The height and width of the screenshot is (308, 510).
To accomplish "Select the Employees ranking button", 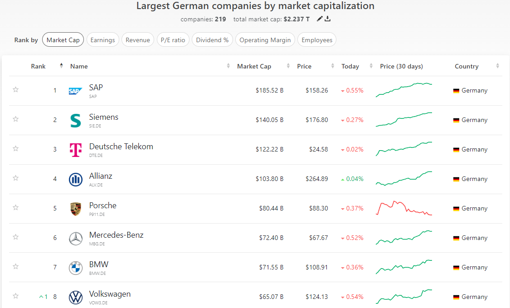I will (317, 40).
